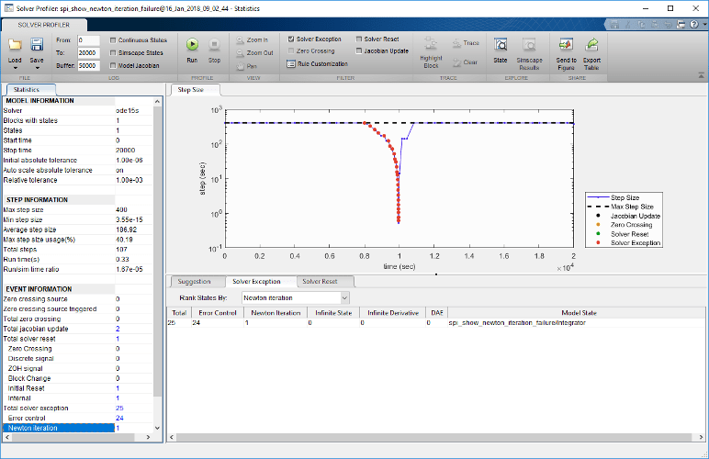This screenshot has height=459, width=709.
Task: Sort by the Error Control column header
Action: click(216, 312)
